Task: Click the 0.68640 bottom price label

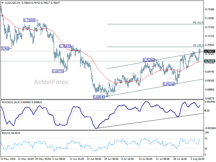Action: [x=99, y=97]
